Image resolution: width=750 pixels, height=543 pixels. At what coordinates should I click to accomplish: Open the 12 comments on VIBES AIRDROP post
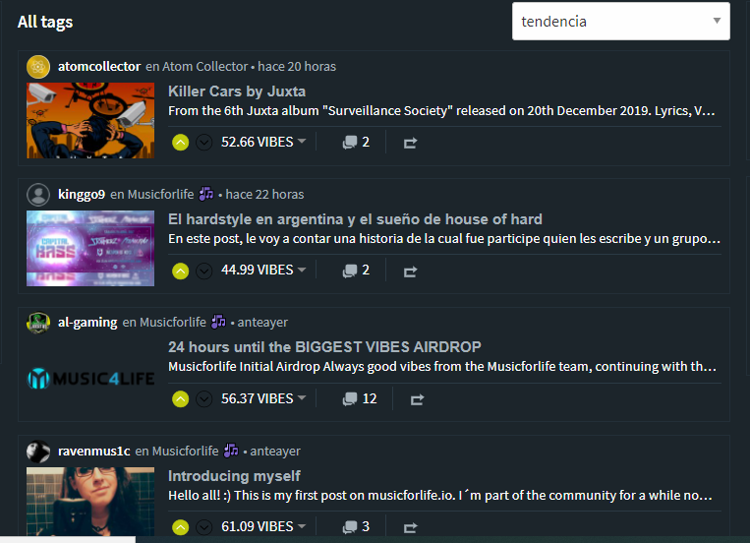[x=360, y=398]
